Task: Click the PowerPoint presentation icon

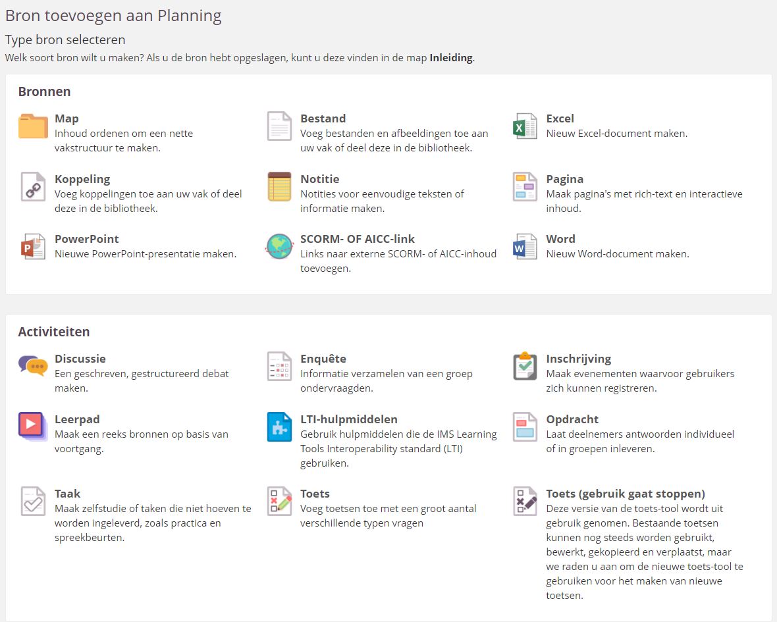Action: tap(33, 247)
